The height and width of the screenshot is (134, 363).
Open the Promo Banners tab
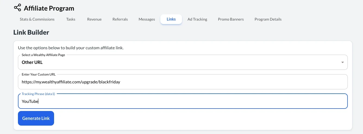231,19
